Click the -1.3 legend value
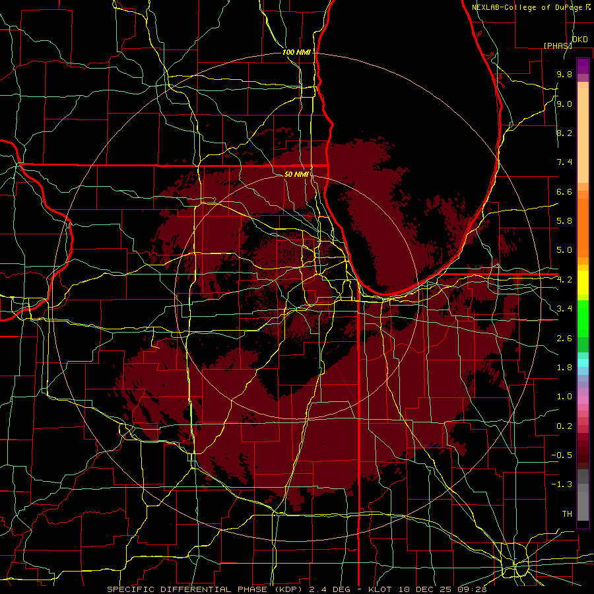The width and height of the screenshot is (594, 594). point(562,484)
